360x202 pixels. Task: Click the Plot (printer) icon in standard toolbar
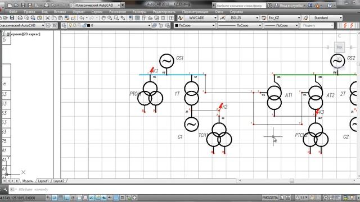(x=20, y=18)
